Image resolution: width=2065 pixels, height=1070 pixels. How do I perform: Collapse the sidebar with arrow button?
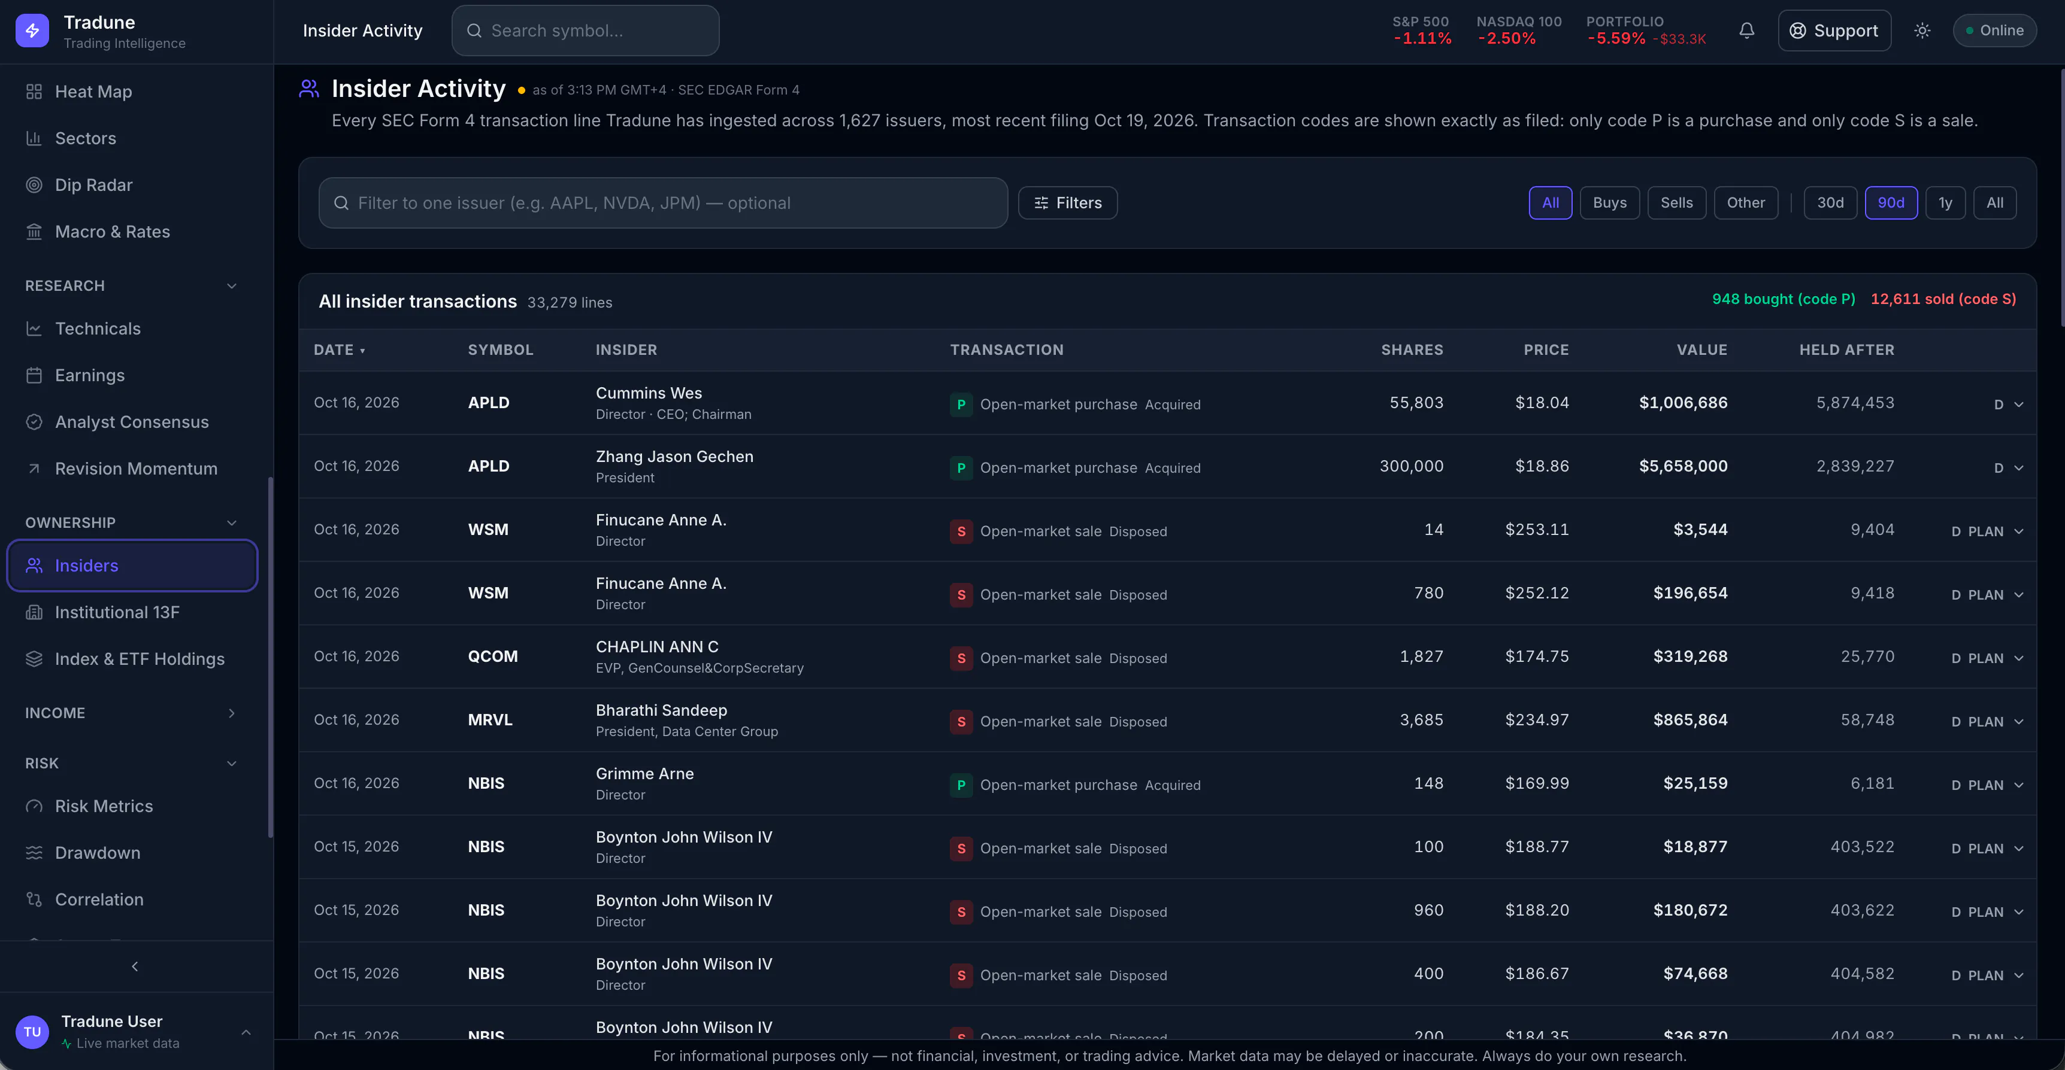pyautogui.click(x=135, y=966)
